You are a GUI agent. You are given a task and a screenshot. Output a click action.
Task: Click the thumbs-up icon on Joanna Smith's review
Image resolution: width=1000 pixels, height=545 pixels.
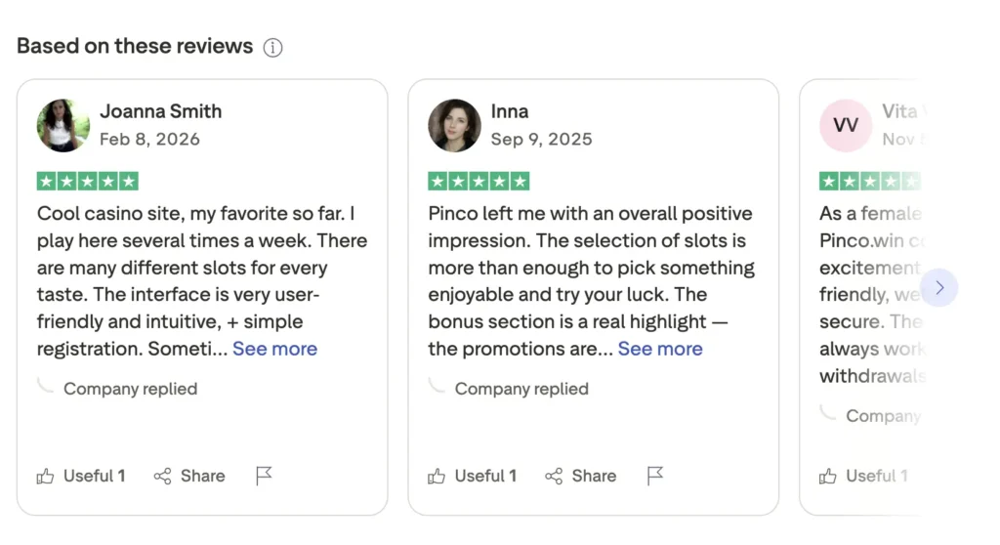click(46, 477)
